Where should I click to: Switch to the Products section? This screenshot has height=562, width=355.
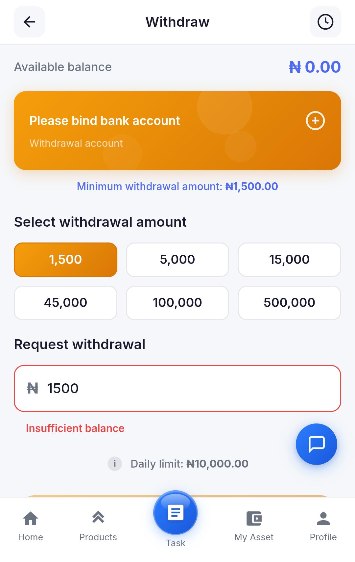coord(98,518)
